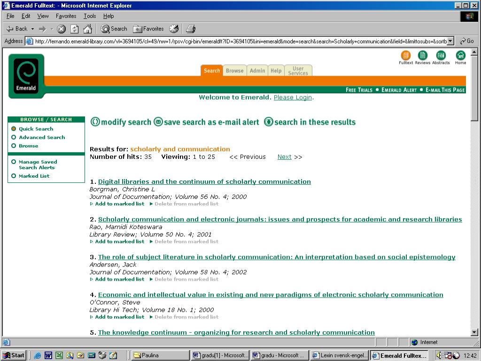Click the scrollbar up arrow
The image size is (481, 361).
pyautogui.click(x=474, y=52)
